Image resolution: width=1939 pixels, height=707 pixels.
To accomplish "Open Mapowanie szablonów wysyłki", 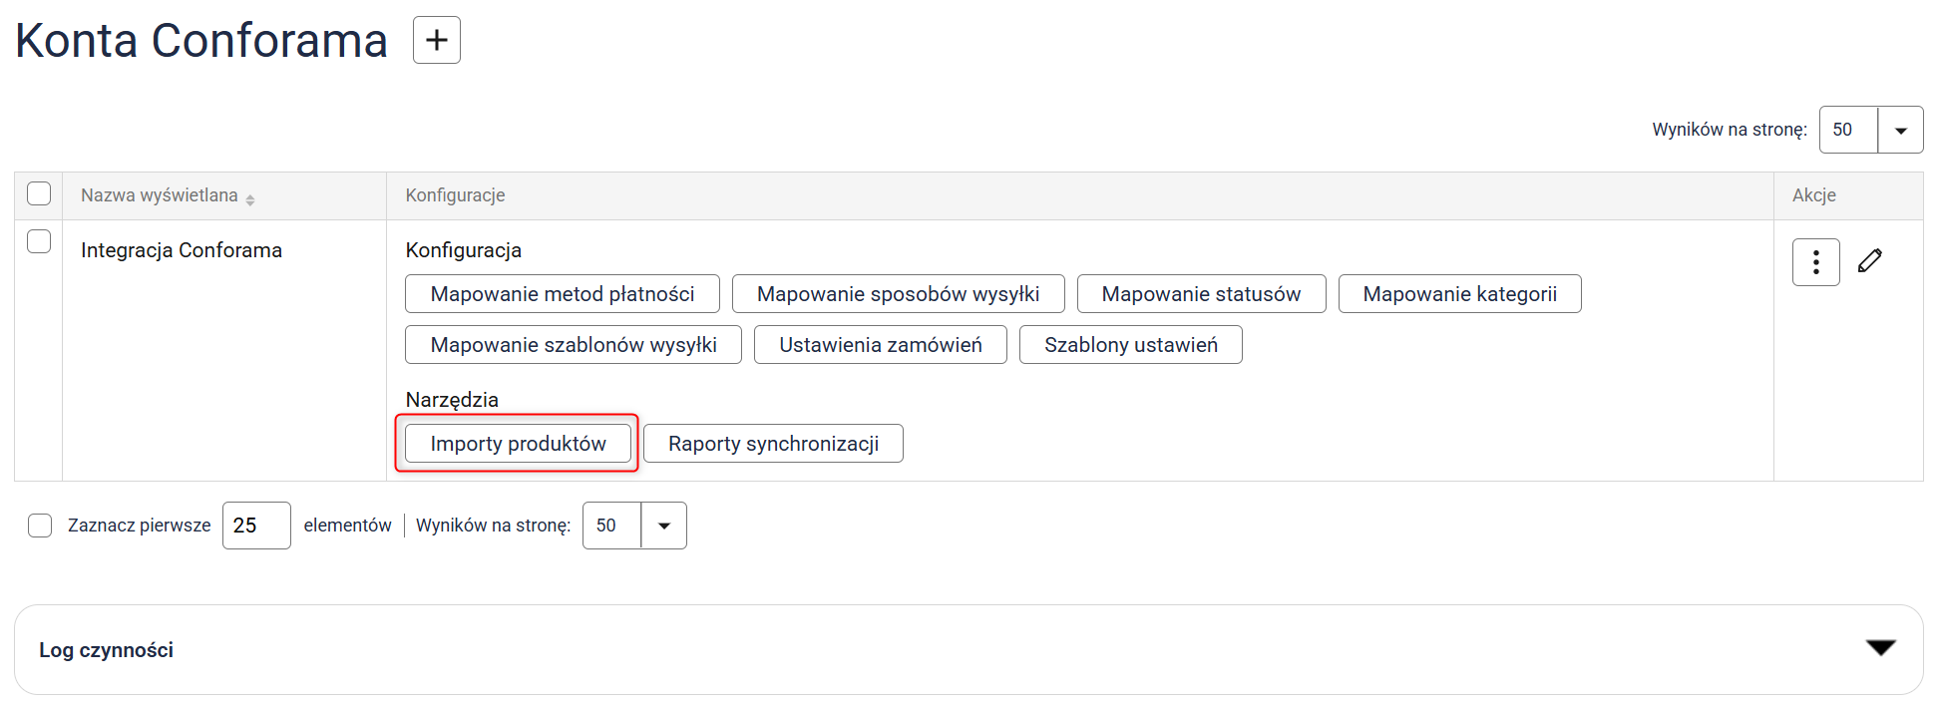I will click(x=573, y=345).
